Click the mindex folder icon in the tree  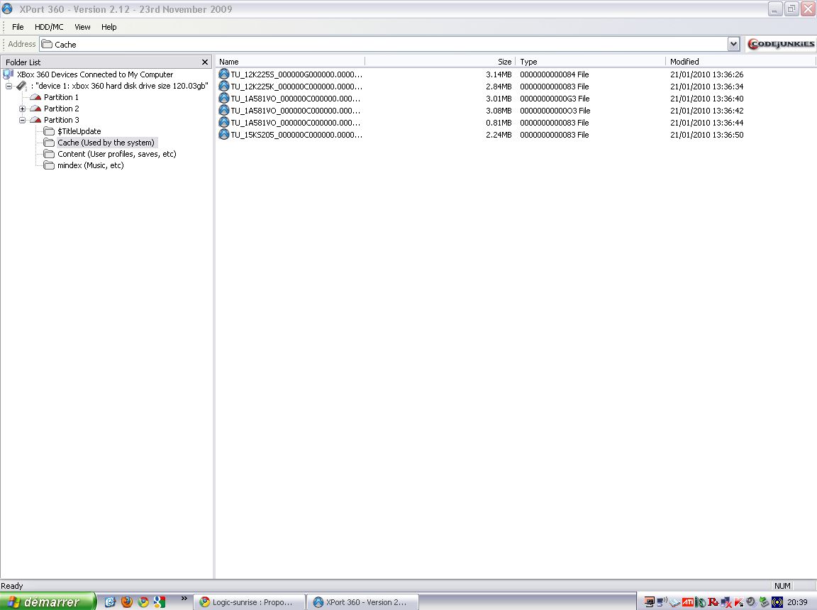[49, 166]
